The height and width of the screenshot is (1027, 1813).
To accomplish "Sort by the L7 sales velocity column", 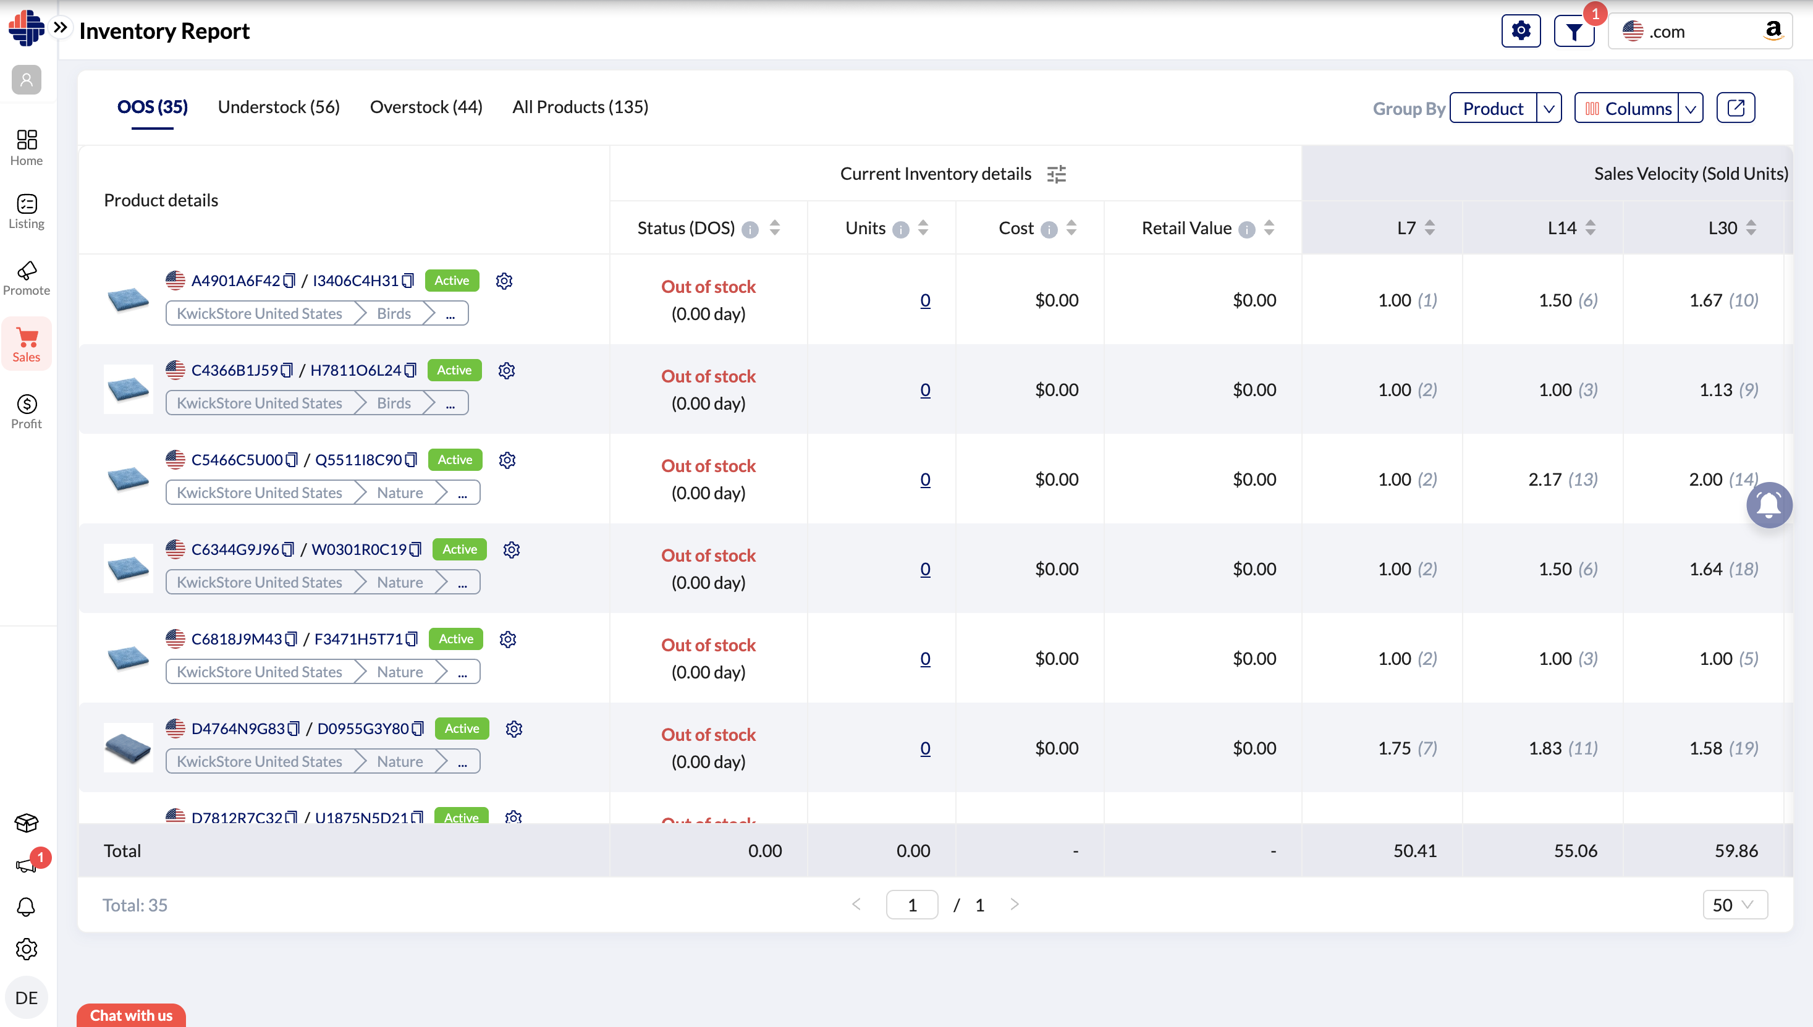I will (x=1429, y=228).
